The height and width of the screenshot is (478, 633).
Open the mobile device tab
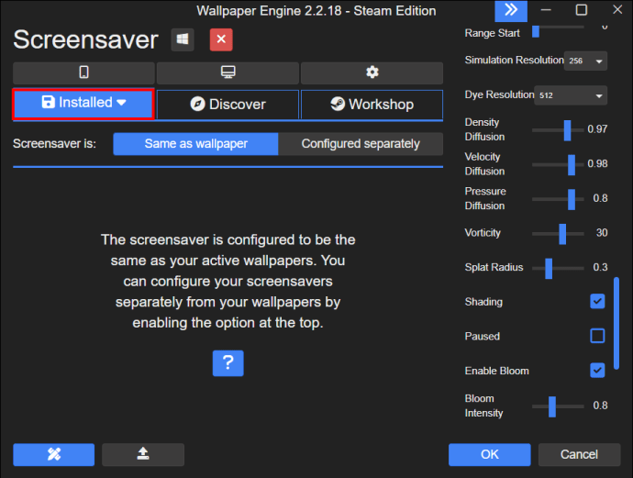83,72
